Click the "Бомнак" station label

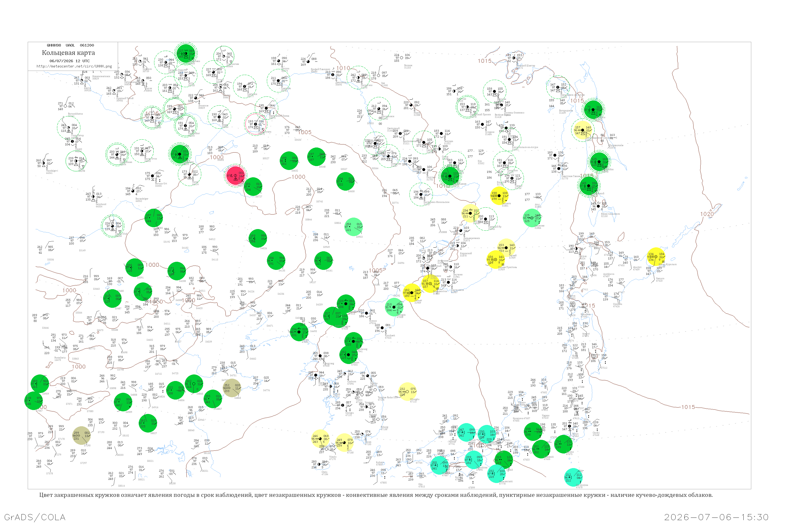point(408,65)
